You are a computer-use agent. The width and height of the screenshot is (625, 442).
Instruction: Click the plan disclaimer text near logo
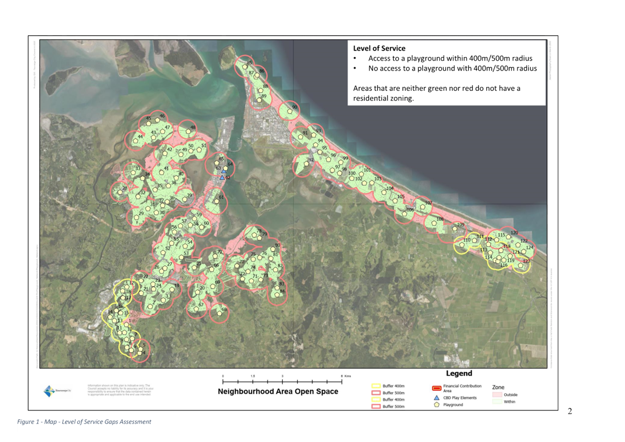[x=120, y=390]
